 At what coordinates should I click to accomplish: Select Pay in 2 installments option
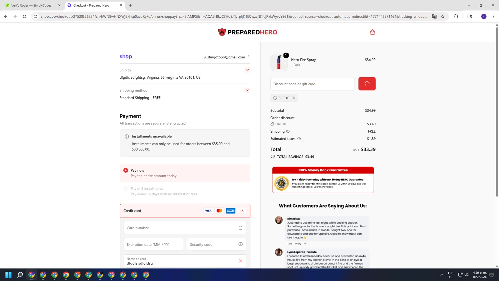pyautogui.click(x=126, y=189)
